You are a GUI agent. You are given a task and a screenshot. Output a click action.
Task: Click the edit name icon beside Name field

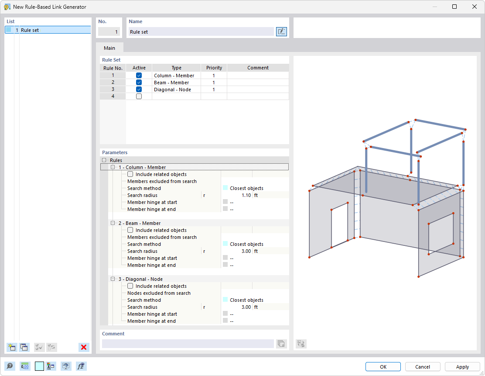(281, 31)
